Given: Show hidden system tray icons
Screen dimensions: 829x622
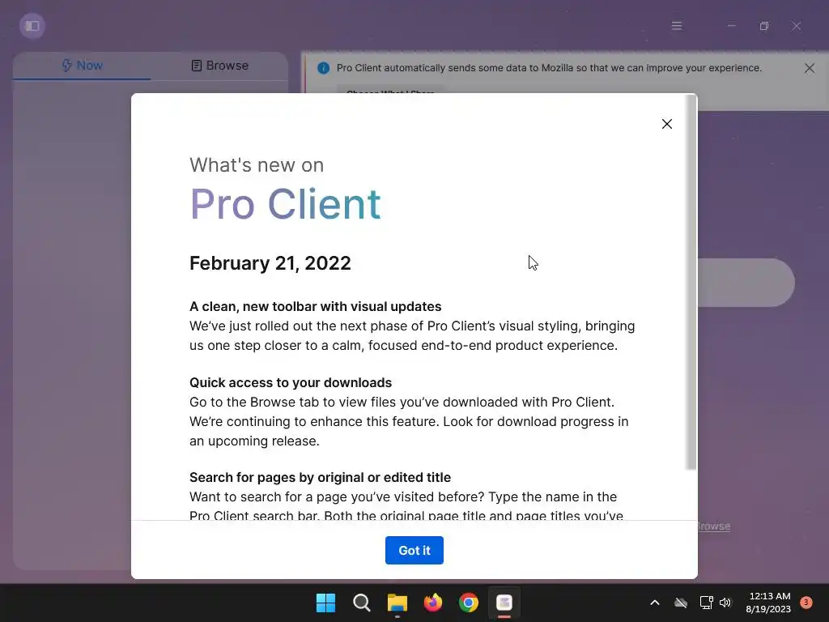Looking at the screenshot, I should coord(654,603).
